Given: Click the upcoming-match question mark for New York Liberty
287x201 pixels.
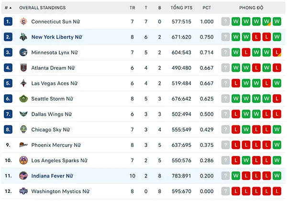Looking at the screenshot, I should [x=225, y=37].
